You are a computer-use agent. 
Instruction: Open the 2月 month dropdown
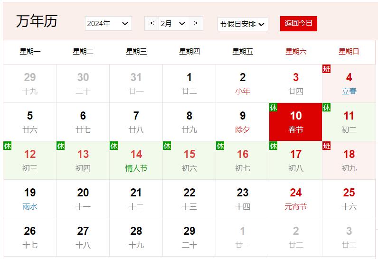pyautogui.click(x=173, y=24)
